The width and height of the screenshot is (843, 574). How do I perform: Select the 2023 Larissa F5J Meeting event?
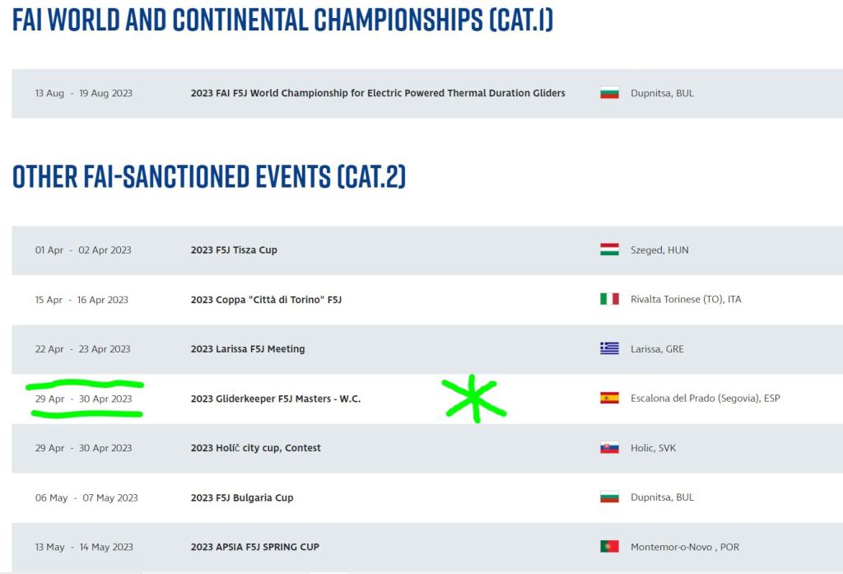248,349
